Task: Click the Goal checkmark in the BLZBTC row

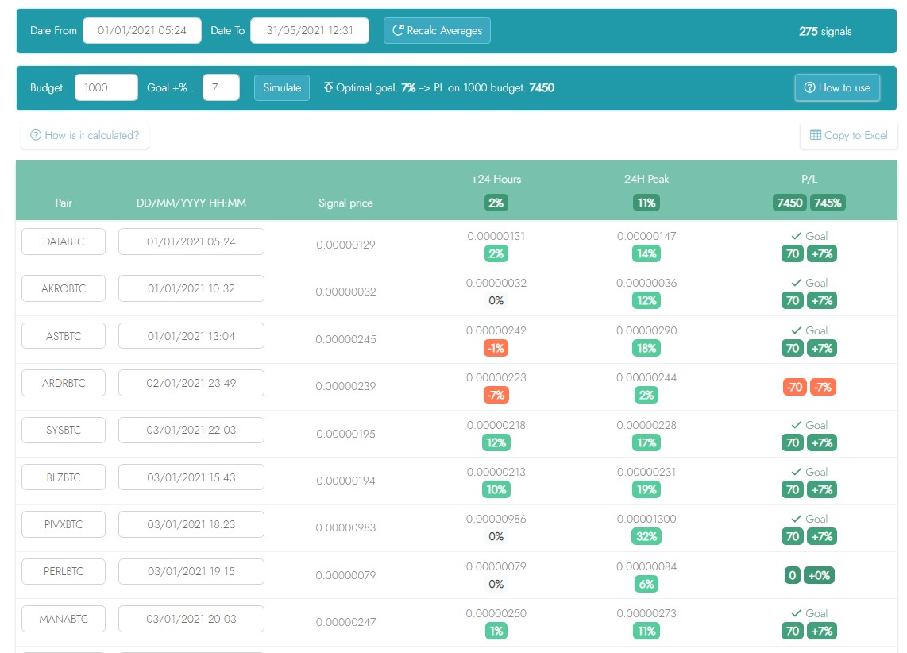Action: 797,472
